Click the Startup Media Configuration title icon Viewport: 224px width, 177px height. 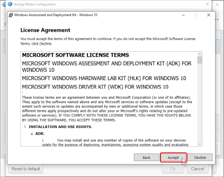[10, 4]
